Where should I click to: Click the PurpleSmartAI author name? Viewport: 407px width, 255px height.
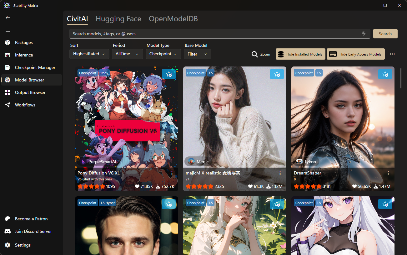tap(102, 162)
